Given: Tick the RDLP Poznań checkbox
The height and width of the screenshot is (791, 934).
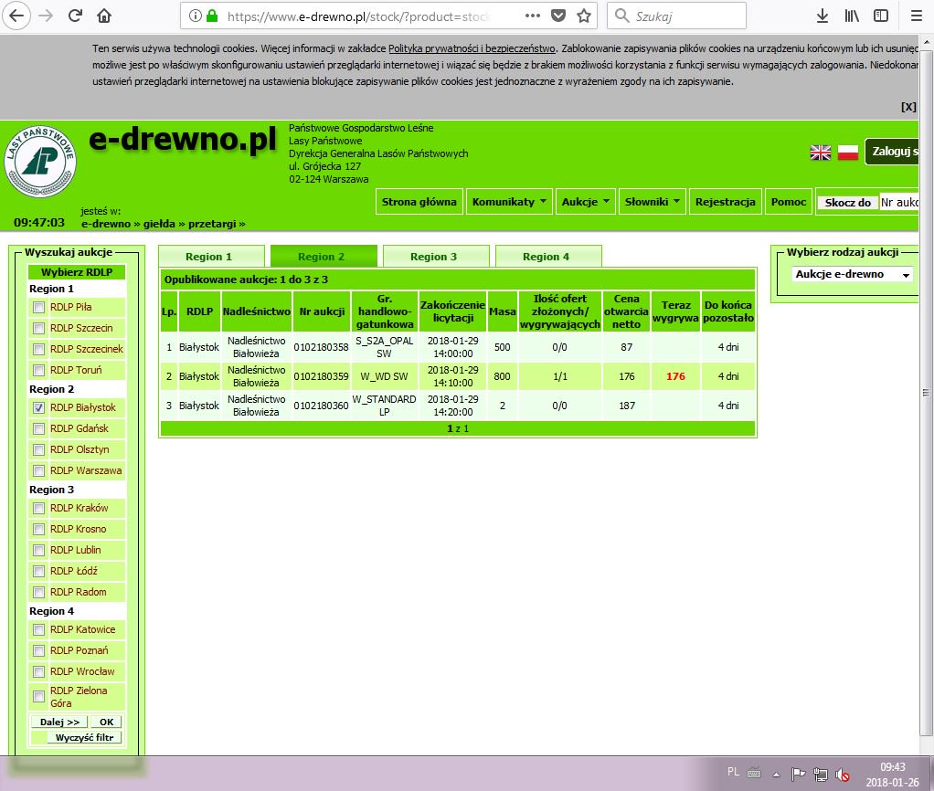Looking at the screenshot, I should (38, 650).
